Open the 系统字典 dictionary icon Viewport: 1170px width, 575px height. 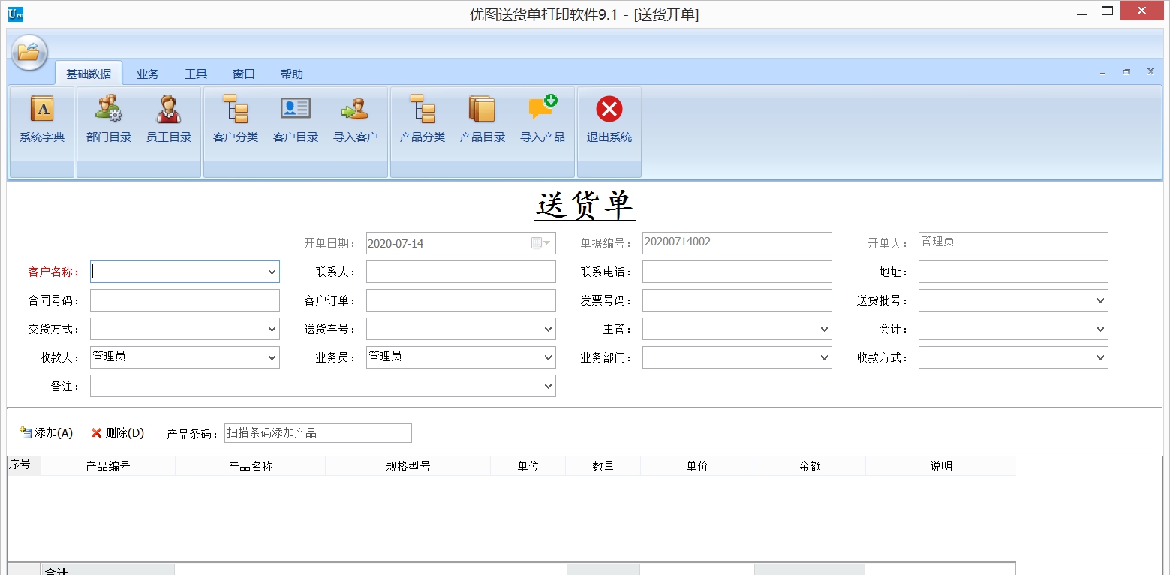coord(42,110)
